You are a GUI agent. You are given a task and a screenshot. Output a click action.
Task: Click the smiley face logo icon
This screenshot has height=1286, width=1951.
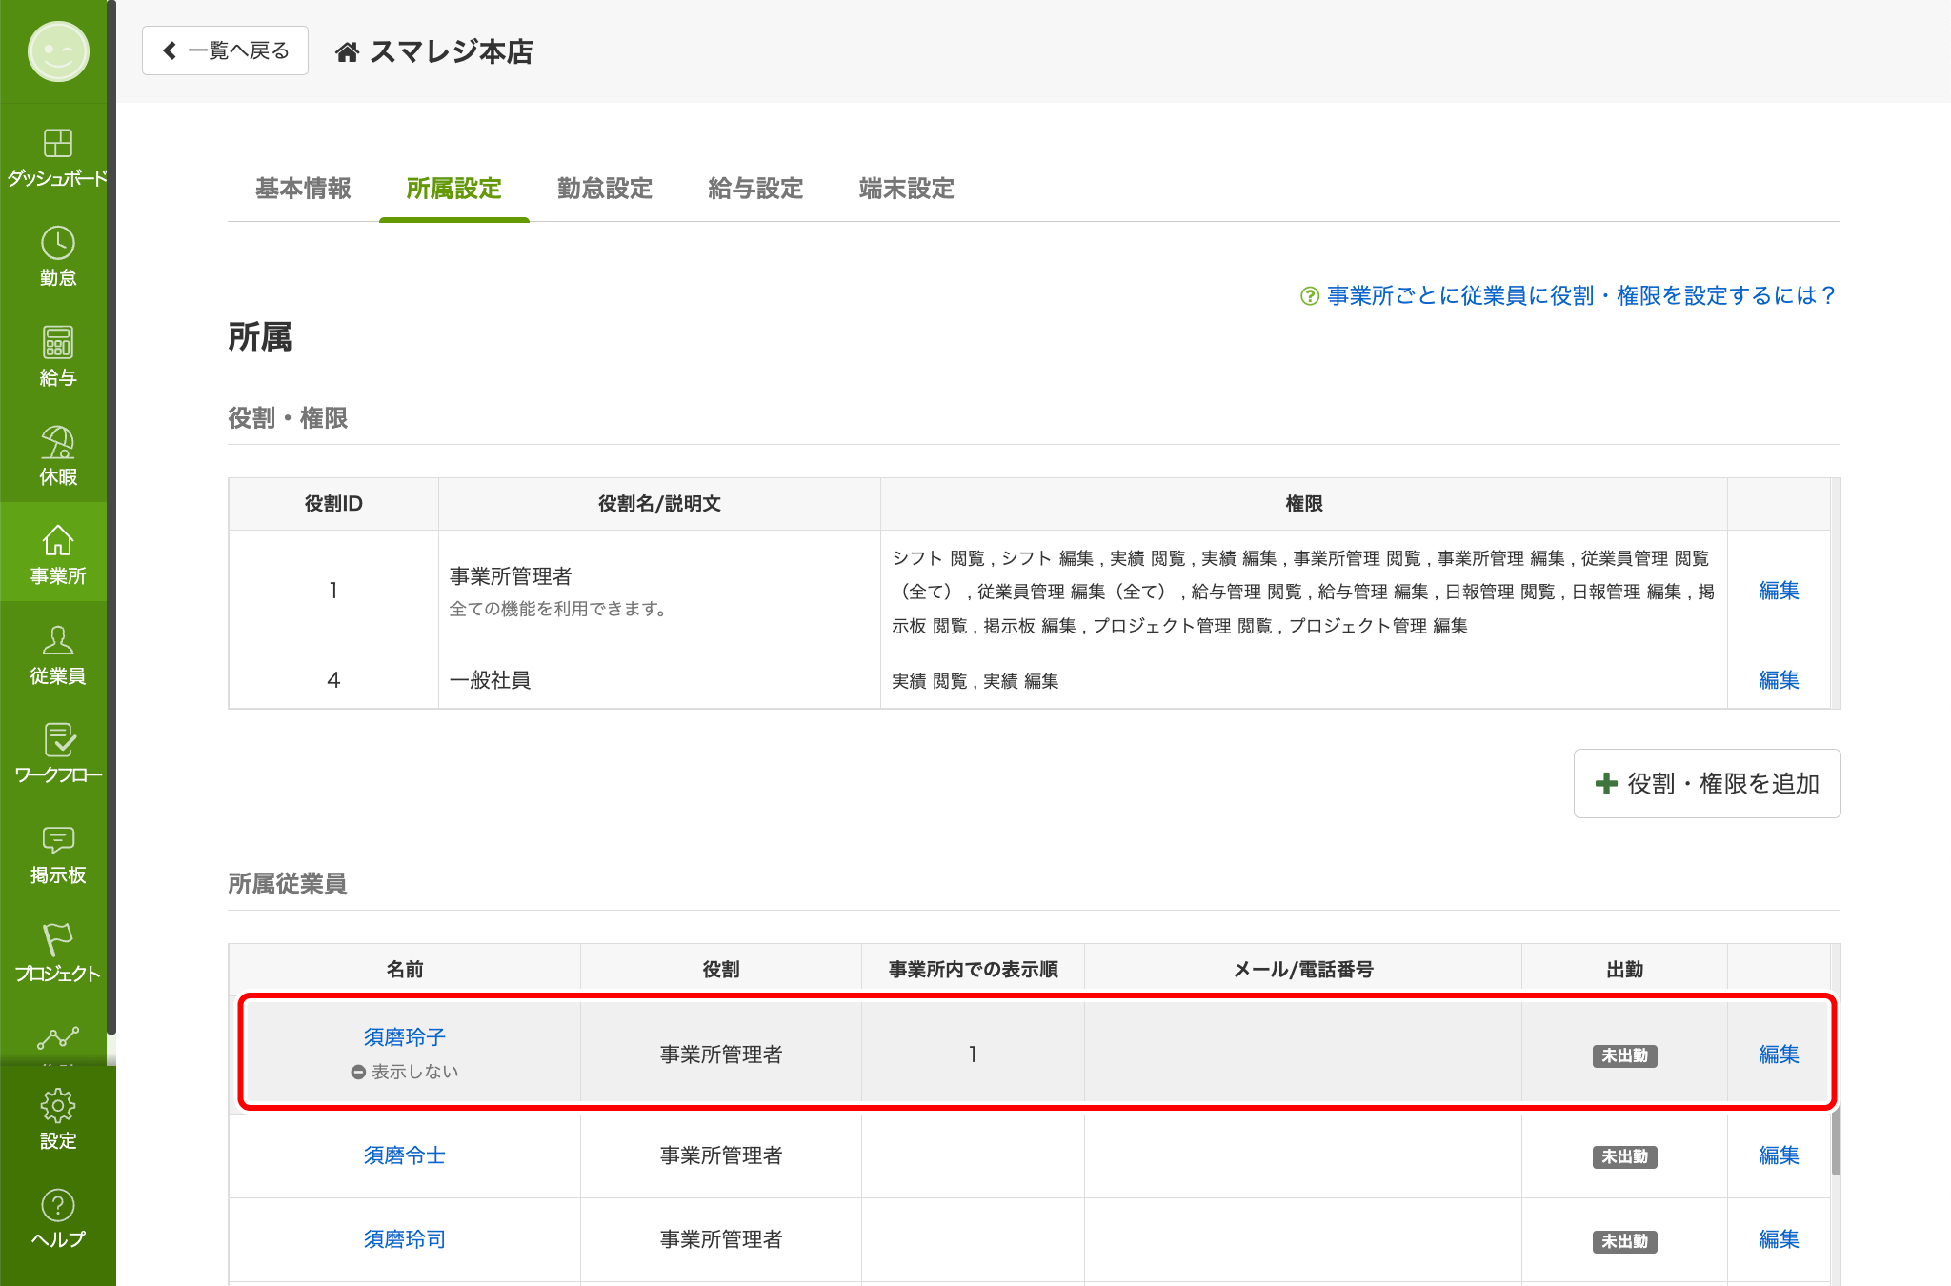point(58,51)
